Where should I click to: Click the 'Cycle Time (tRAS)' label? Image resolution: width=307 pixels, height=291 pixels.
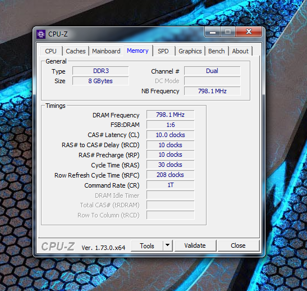[115, 165]
